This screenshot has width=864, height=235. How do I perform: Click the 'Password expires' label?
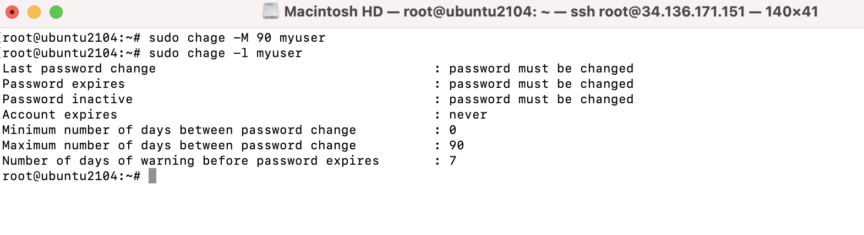click(x=64, y=84)
